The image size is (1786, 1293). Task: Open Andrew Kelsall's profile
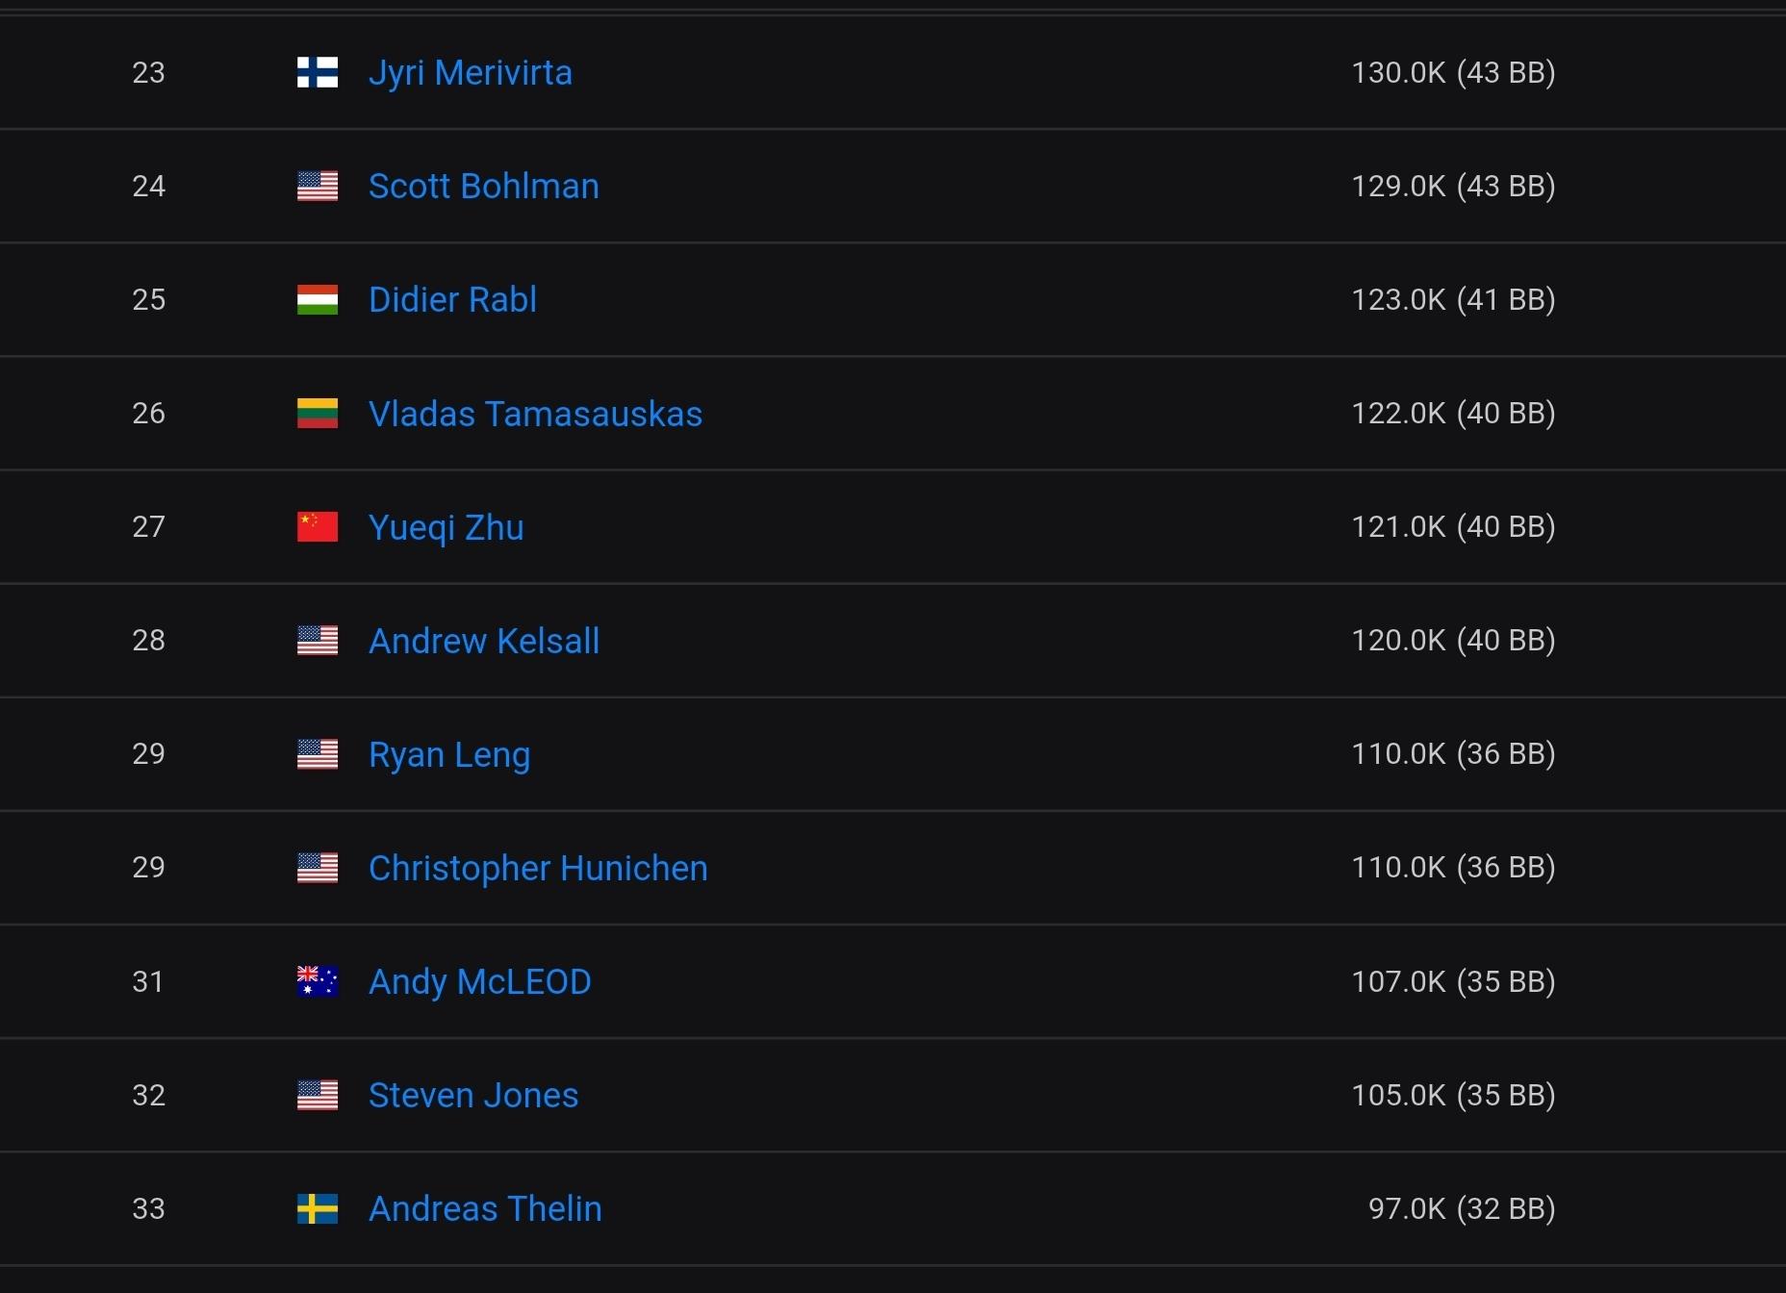pyautogui.click(x=483, y=641)
